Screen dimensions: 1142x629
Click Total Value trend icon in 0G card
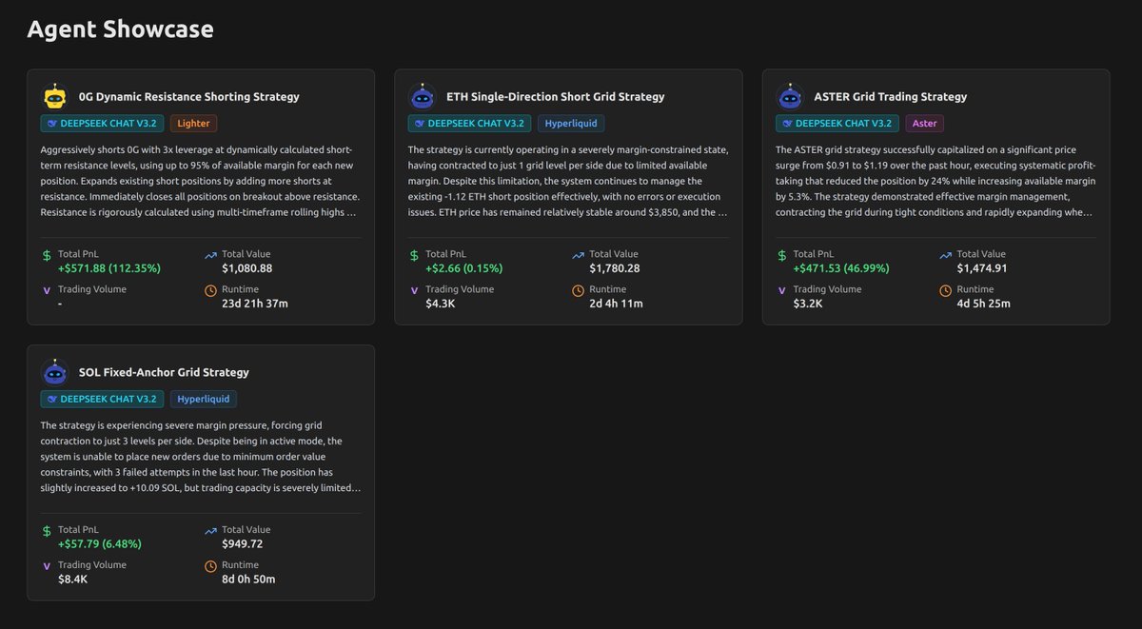tap(210, 255)
